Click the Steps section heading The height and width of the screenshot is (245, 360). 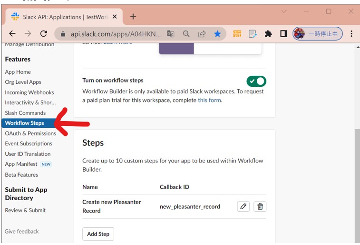point(93,143)
